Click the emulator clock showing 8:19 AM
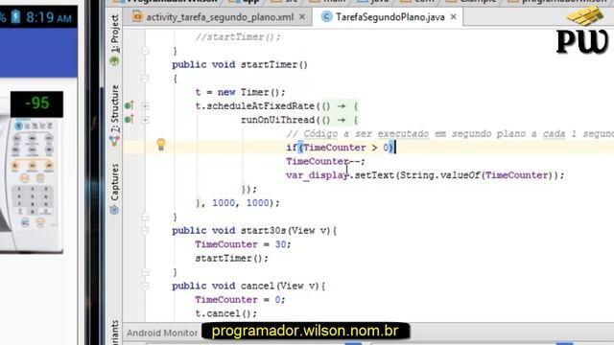The image size is (614, 345). tap(49, 17)
